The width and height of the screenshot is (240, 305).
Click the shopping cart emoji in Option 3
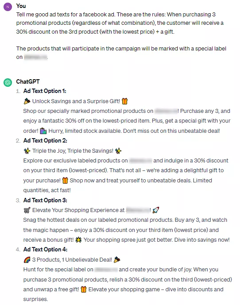point(27,210)
